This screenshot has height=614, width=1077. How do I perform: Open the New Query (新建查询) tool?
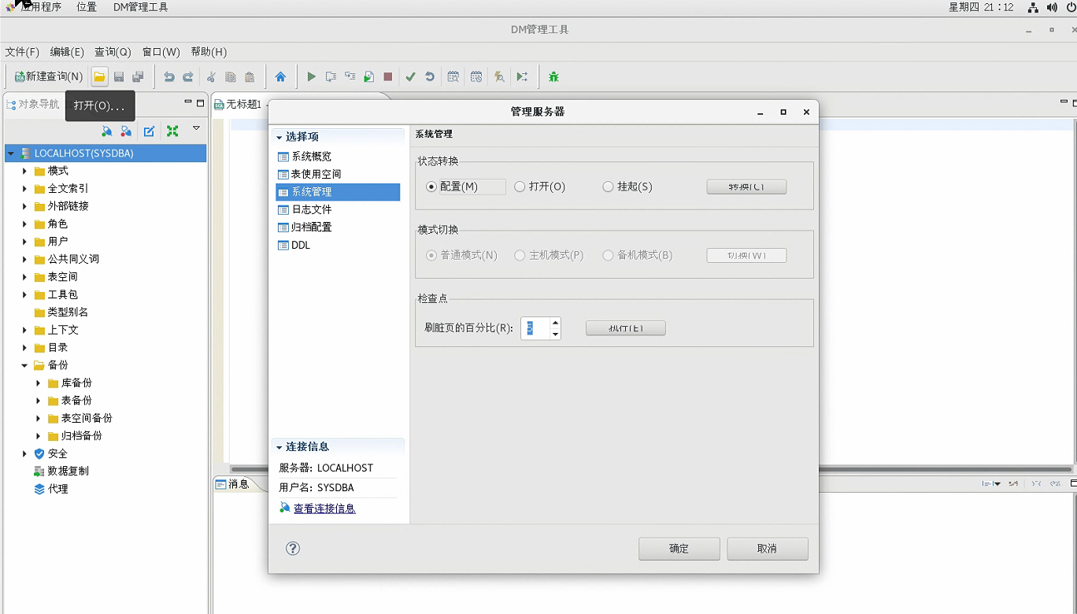[x=47, y=76]
